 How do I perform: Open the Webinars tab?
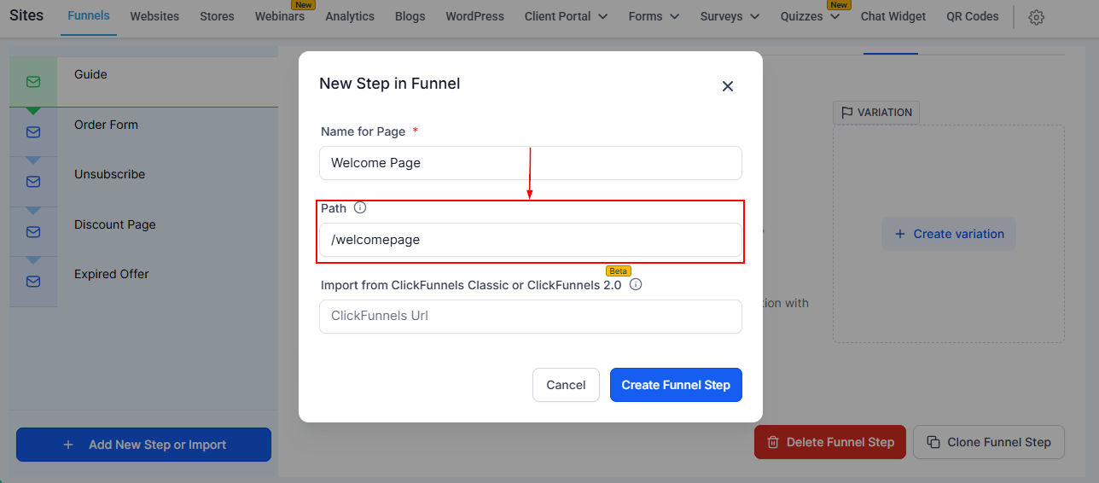pyautogui.click(x=280, y=16)
